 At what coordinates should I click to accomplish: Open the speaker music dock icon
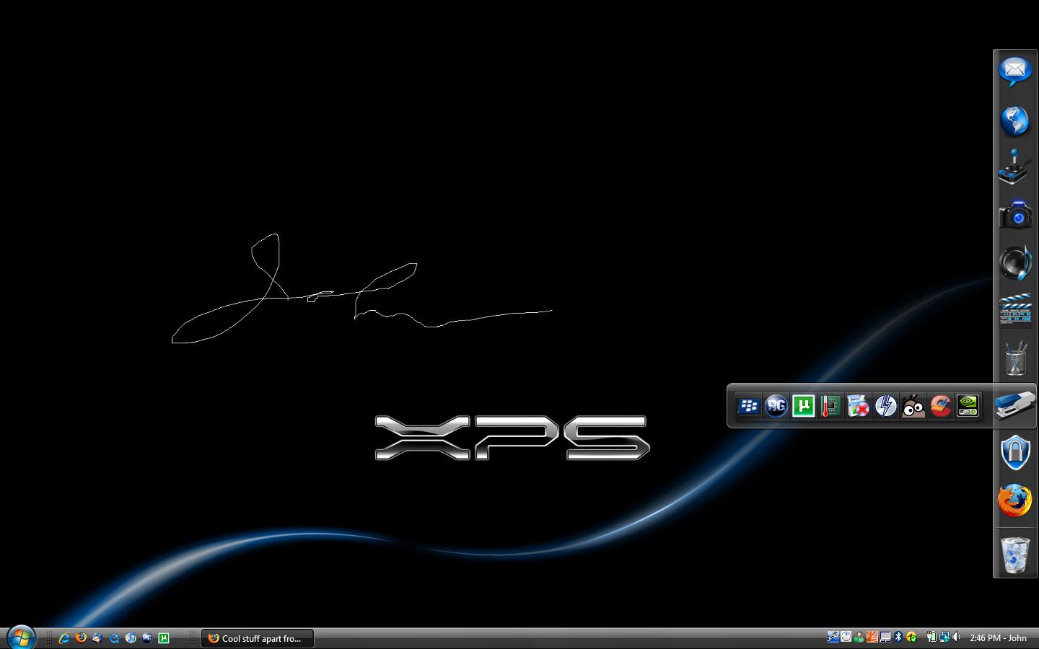[1015, 262]
